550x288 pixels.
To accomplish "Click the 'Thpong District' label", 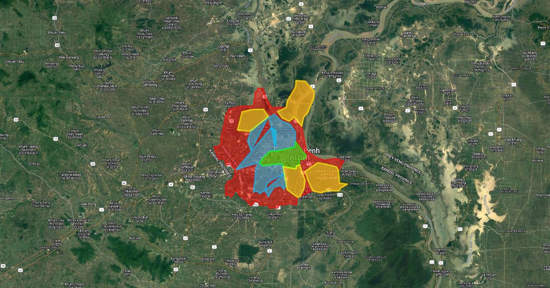I will [x=99, y=71].
